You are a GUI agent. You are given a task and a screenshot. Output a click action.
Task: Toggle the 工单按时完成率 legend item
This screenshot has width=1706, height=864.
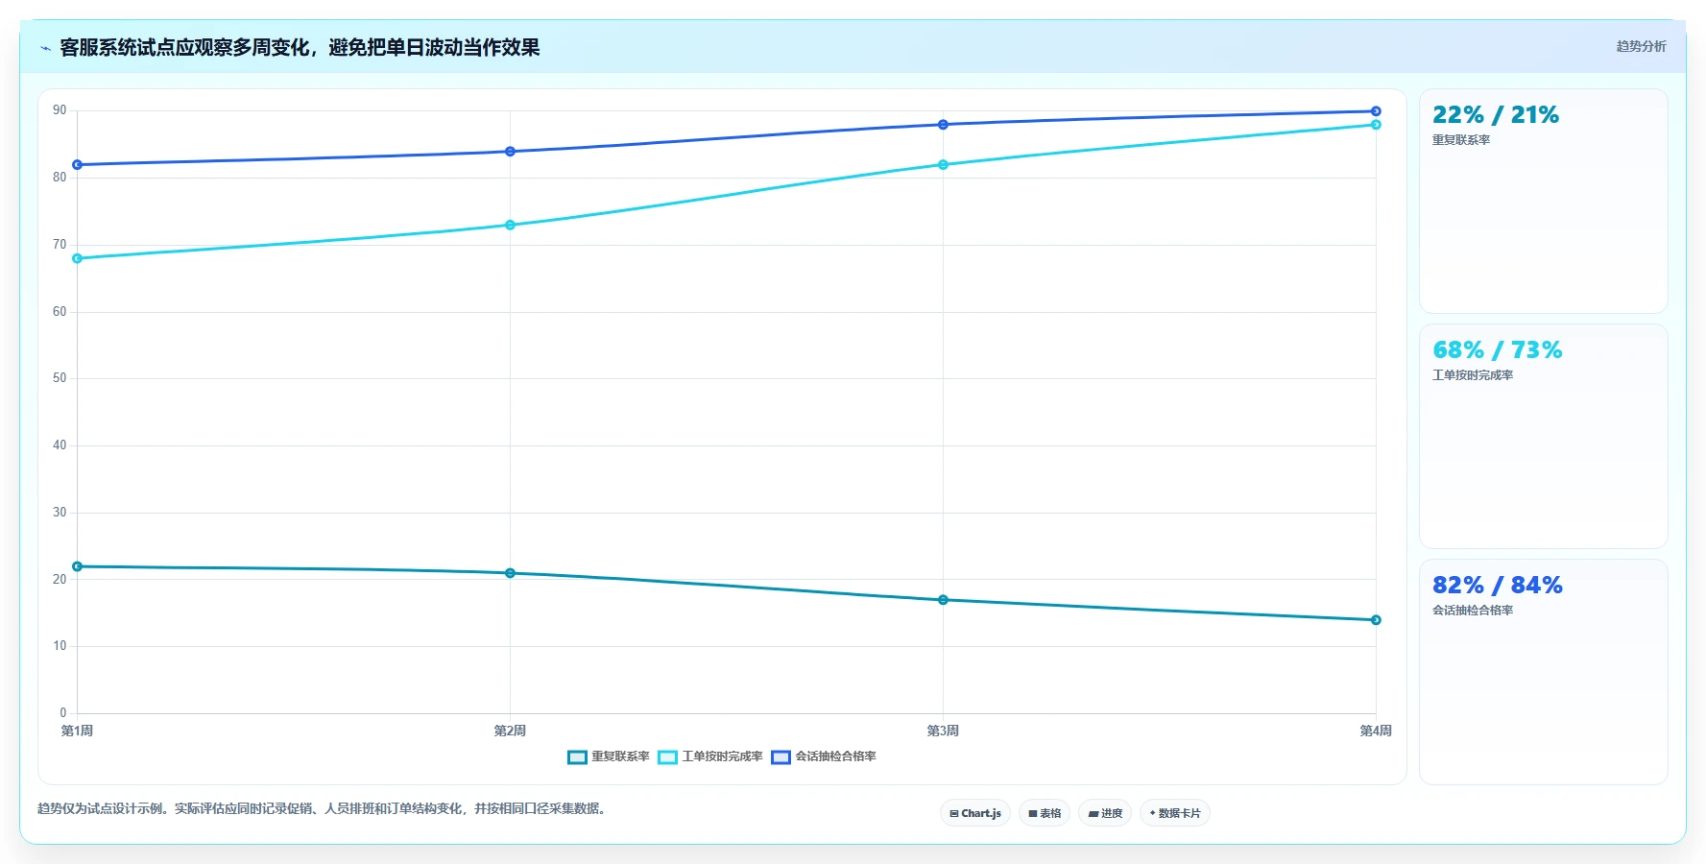(709, 756)
